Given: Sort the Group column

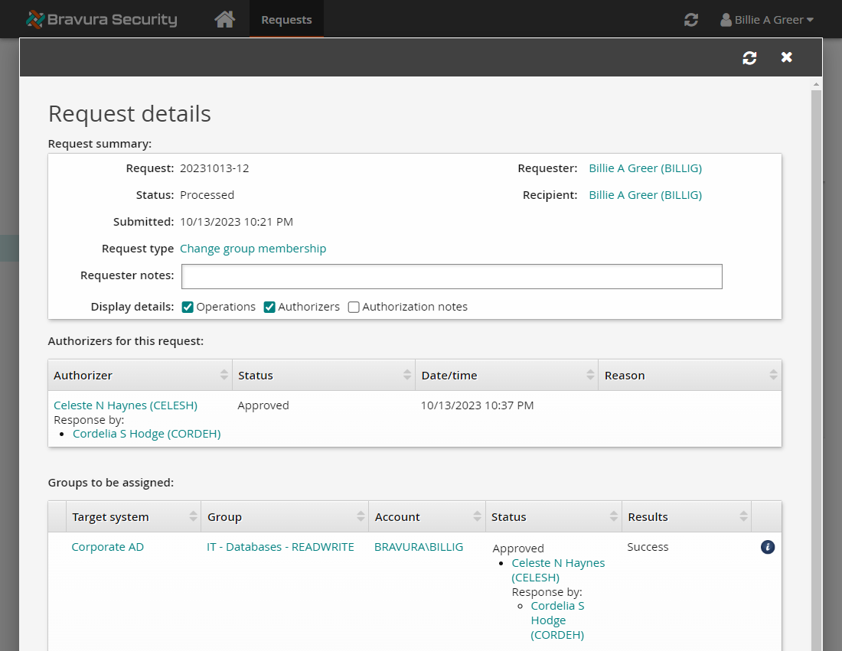Looking at the screenshot, I should pos(361,517).
